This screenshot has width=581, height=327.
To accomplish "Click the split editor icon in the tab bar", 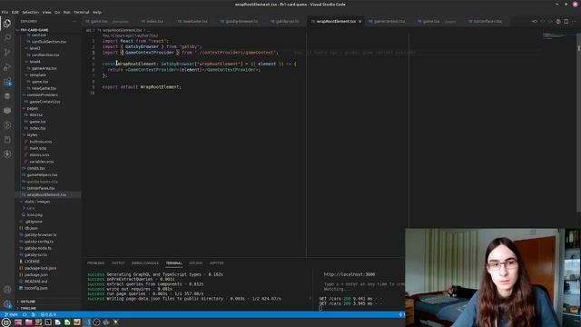I will tap(566, 22).
